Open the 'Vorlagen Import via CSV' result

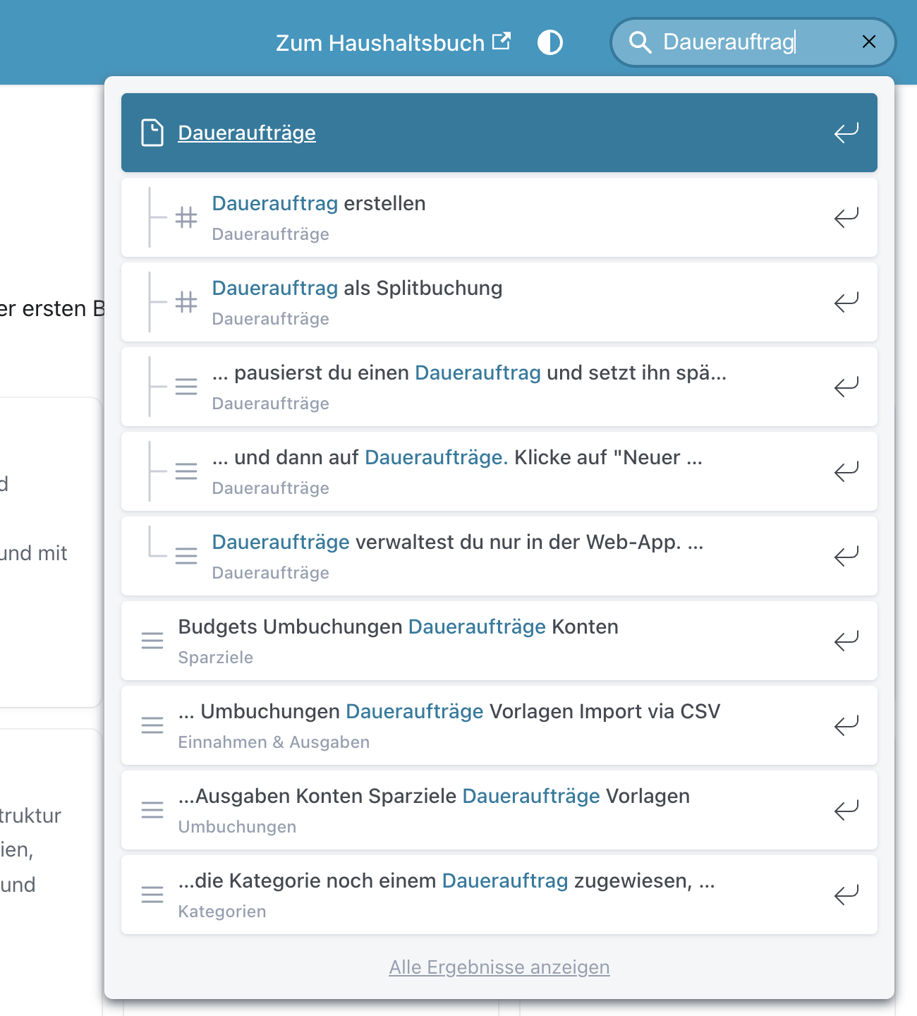click(499, 725)
